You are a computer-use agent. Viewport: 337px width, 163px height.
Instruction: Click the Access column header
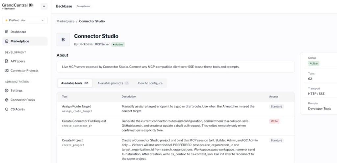point(273,96)
